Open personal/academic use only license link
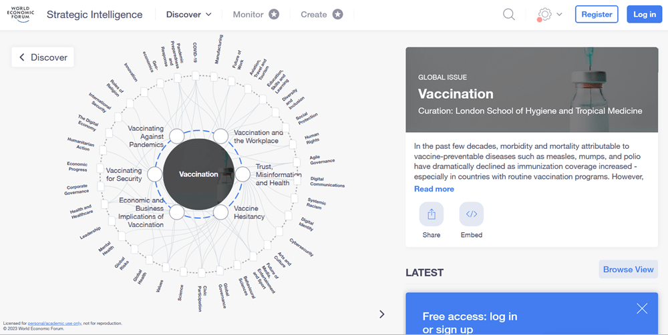This screenshot has height=335, width=668. tap(54, 324)
